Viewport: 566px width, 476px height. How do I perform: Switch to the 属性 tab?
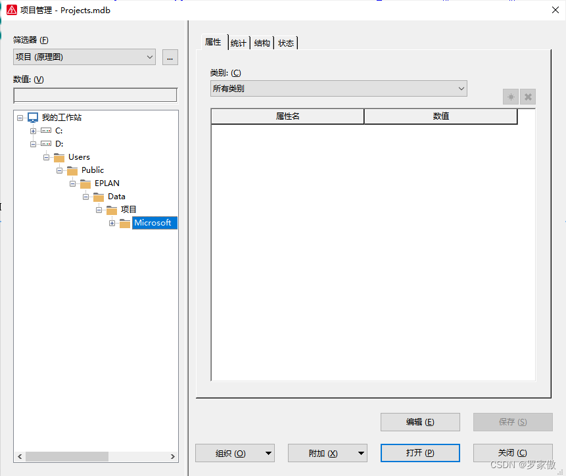click(213, 42)
